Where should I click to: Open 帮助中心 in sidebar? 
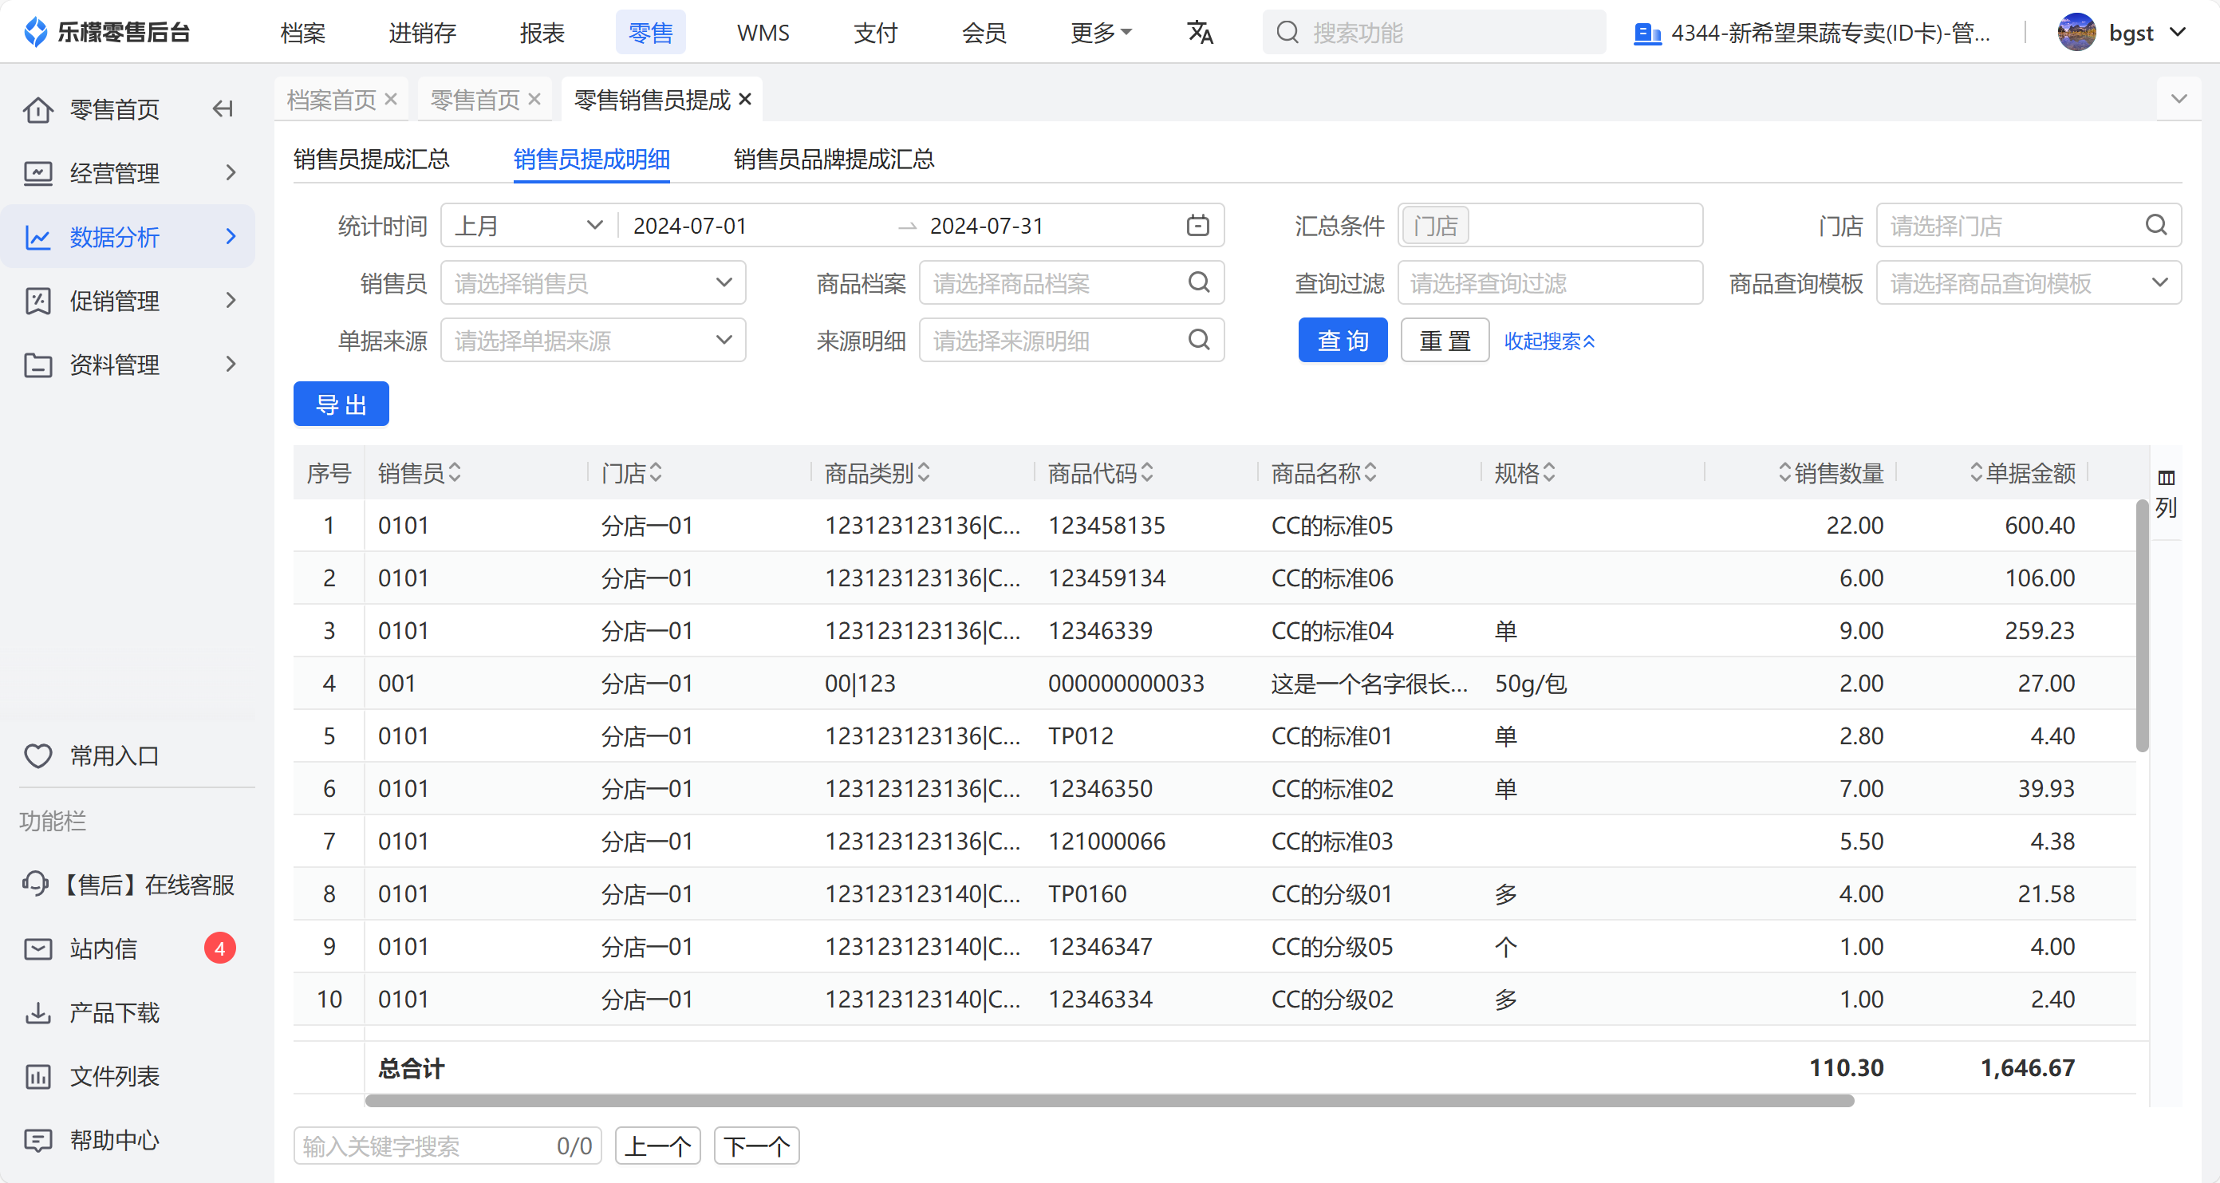(114, 1140)
